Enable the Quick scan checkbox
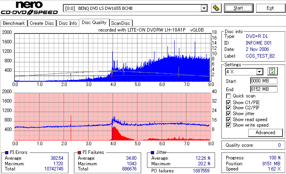The height and width of the screenshot is (174, 286). click(x=228, y=96)
